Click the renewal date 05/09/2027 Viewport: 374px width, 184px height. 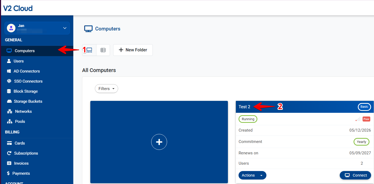(360, 153)
